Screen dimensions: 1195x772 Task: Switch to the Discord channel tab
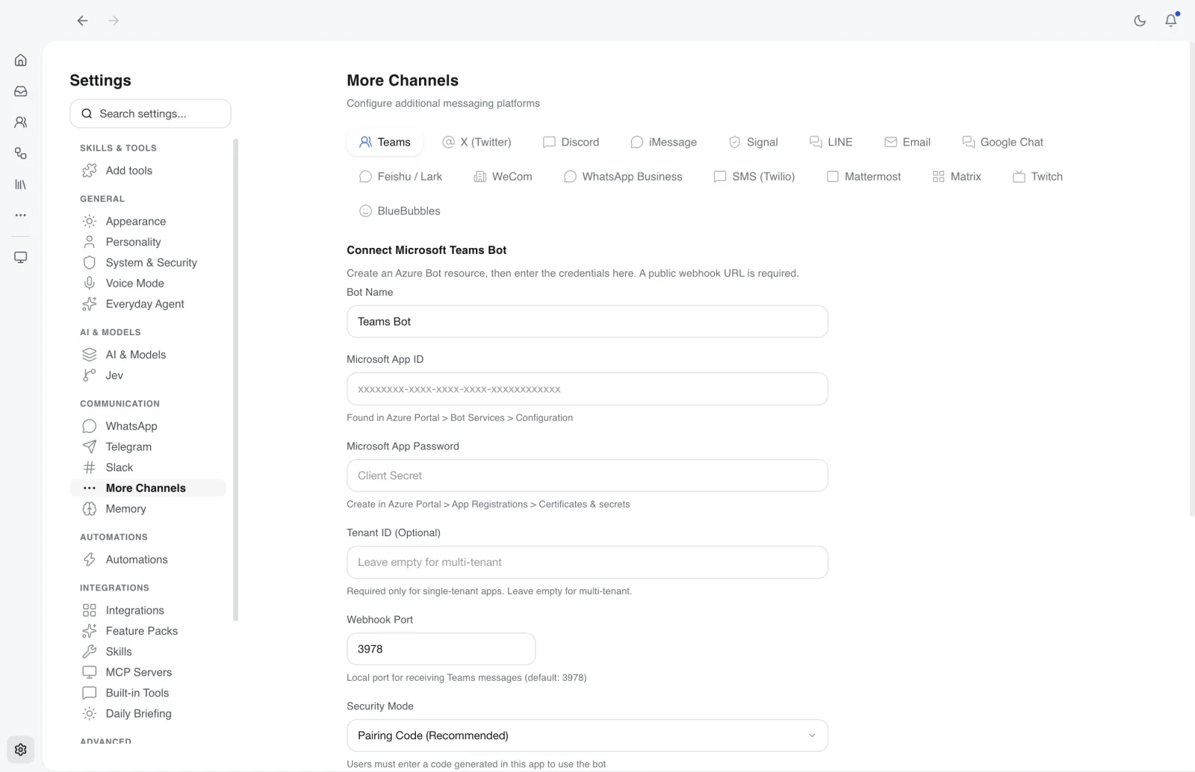(x=571, y=142)
